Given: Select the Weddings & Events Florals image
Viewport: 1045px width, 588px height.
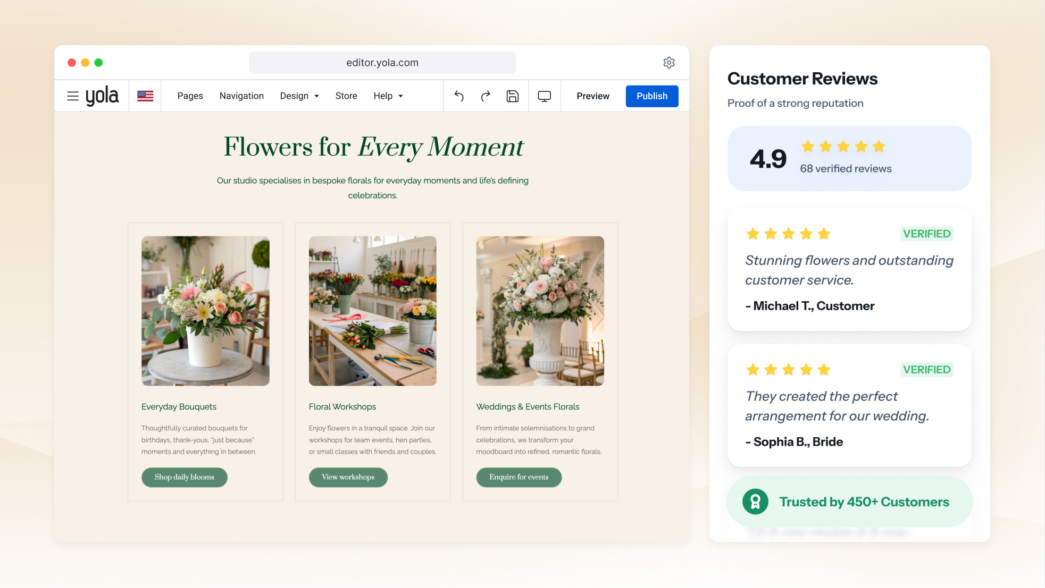Looking at the screenshot, I should [x=540, y=311].
